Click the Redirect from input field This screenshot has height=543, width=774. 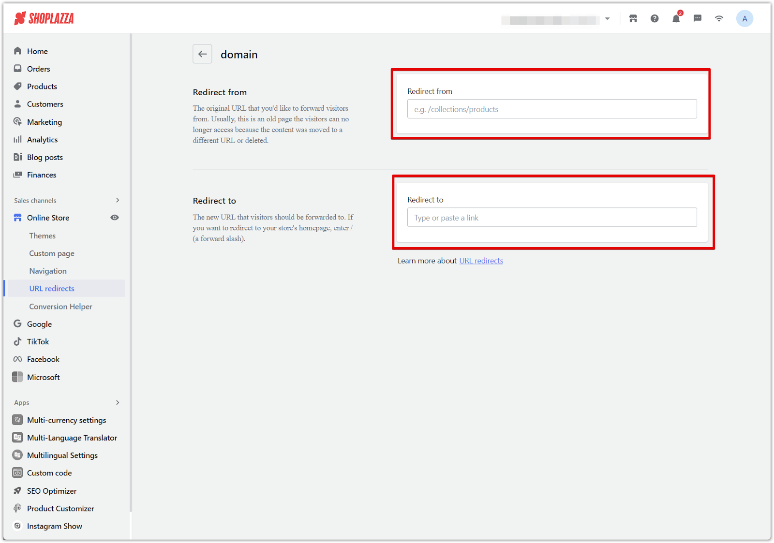552,109
